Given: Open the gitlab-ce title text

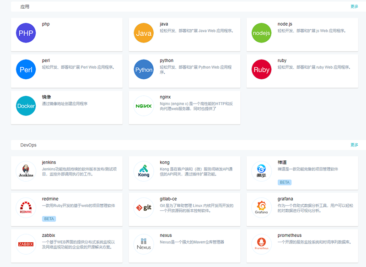Looking at the screenshot, I should tap(168, 199).
